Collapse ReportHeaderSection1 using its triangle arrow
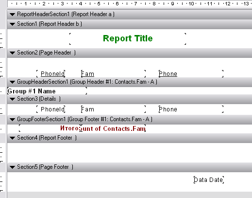 click(x=12, y=15)
